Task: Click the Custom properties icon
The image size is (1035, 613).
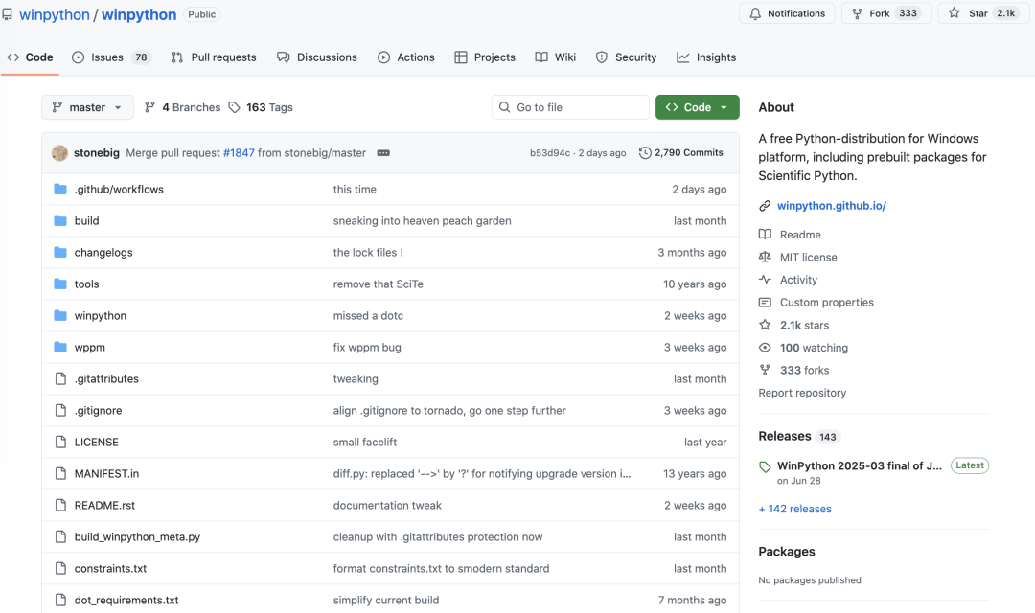Action: click(765, 303)
